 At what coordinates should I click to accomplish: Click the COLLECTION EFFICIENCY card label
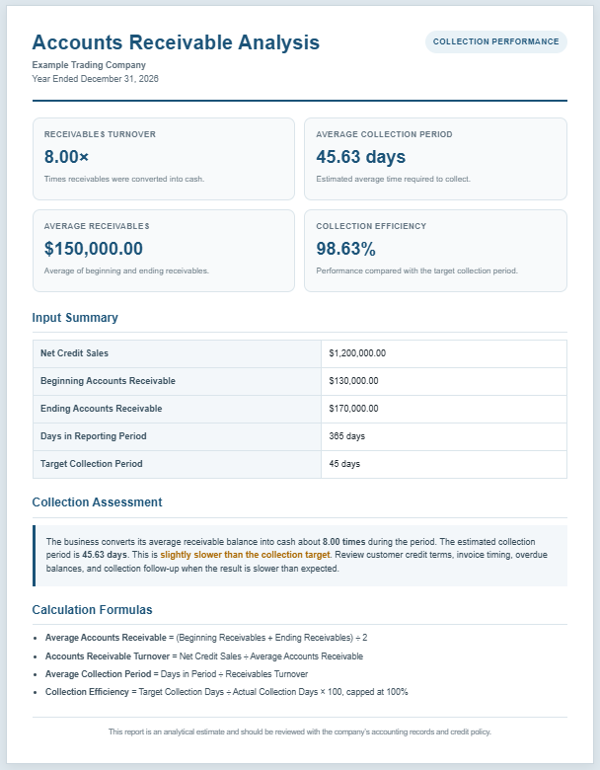pyautogui.click(x=371, y=226)
